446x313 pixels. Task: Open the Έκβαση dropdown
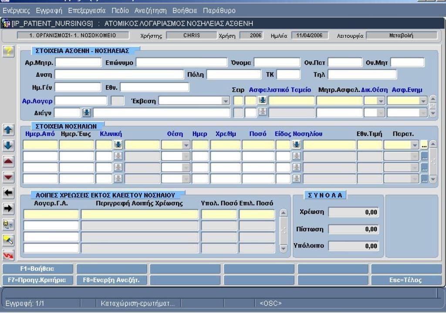[225, 101]
